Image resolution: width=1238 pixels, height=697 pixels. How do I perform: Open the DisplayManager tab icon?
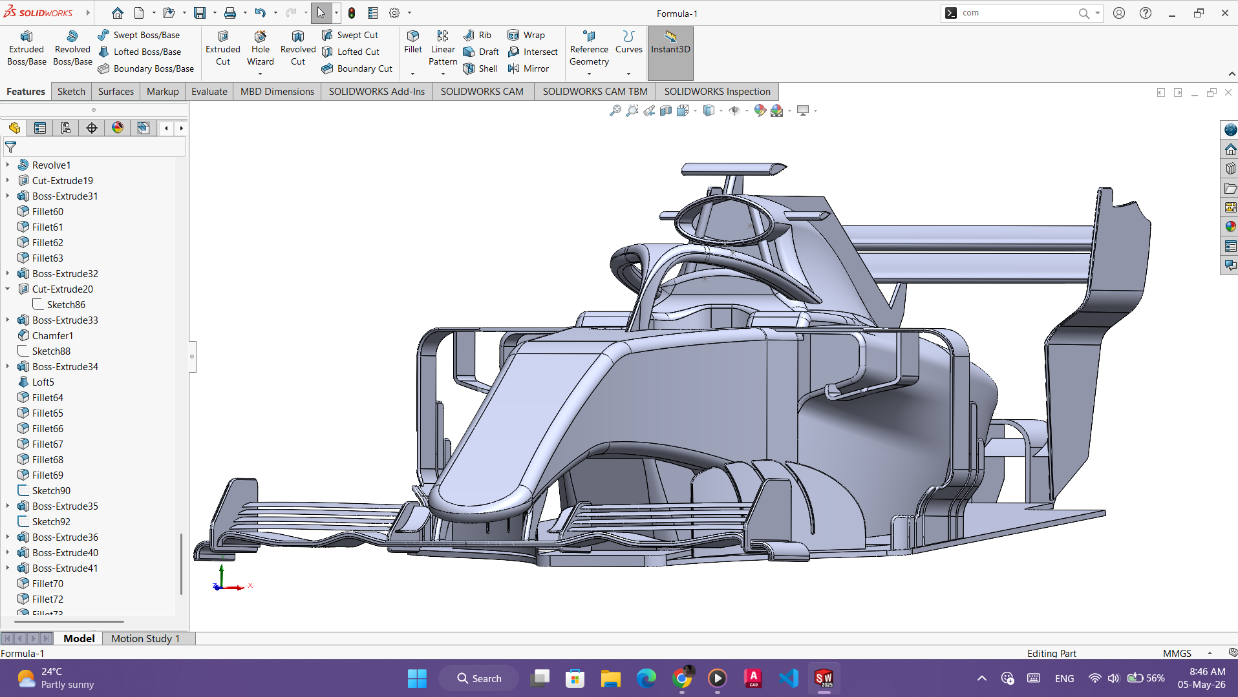coord(118,128)
